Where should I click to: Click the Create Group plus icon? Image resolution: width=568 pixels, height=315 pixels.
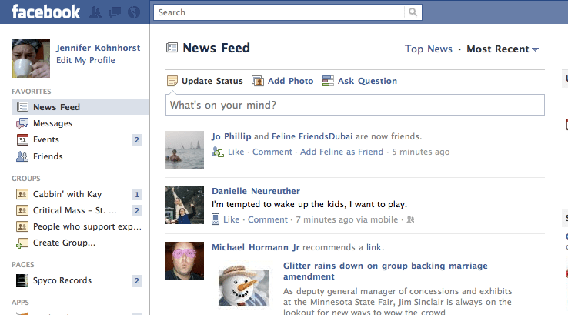click(x=22, y=243)
